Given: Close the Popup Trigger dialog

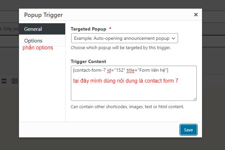Looking at the screenshot, I should (196, 15).
